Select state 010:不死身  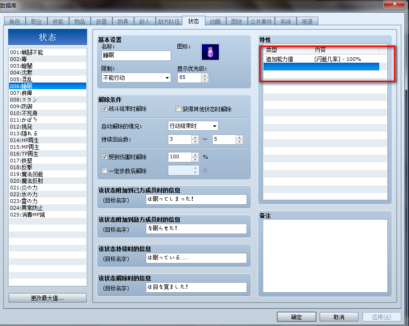(x=47, y=113)
